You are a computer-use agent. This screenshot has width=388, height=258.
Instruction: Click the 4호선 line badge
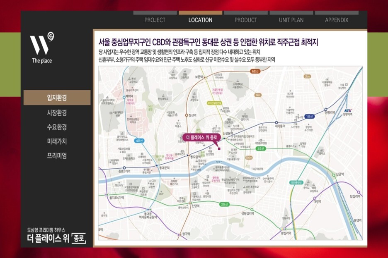click(x=139, y=141)
